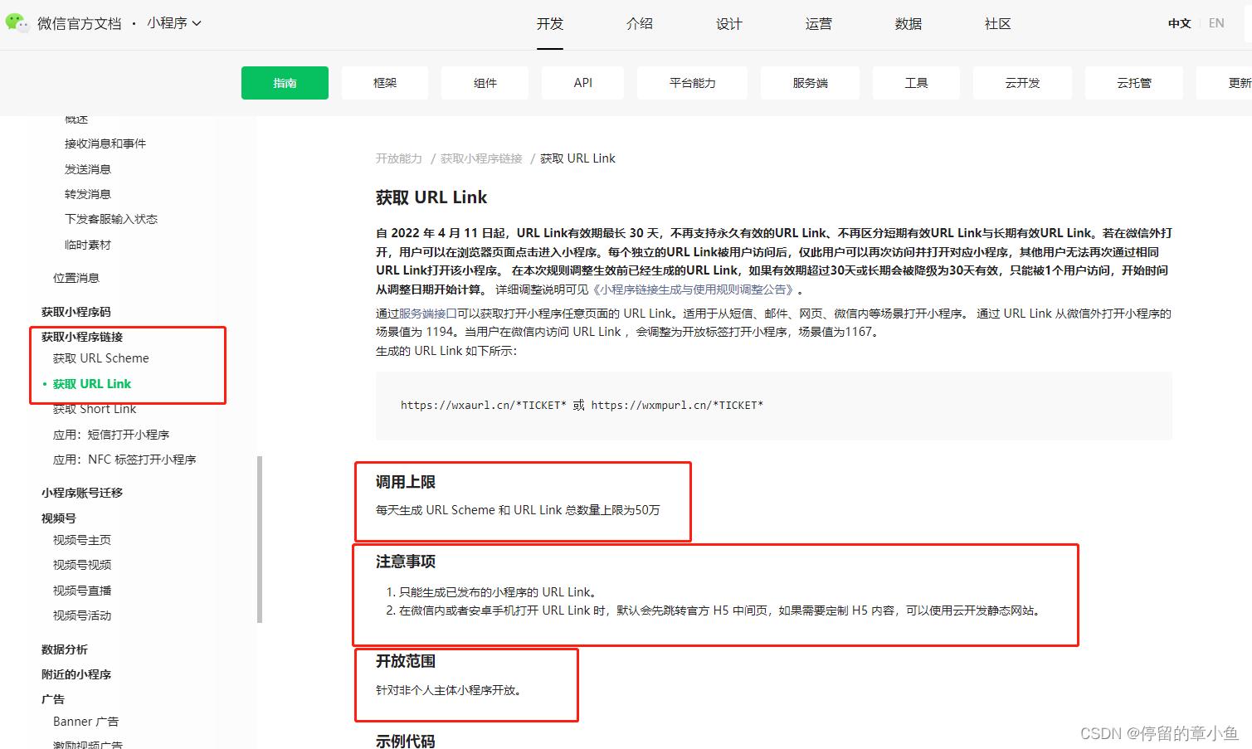Viewport: 1252px width, 749px height.
Task: Open 视频号主页 in sidebar
Action: pyautogui.click(x=82, y=540)
